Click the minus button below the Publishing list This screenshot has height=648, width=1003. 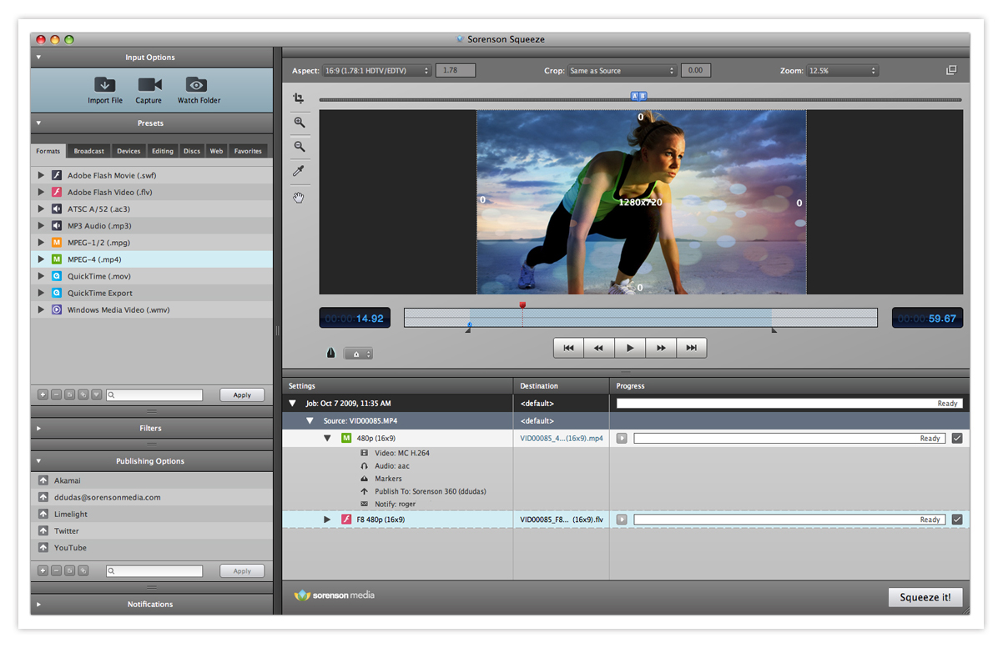57,571
